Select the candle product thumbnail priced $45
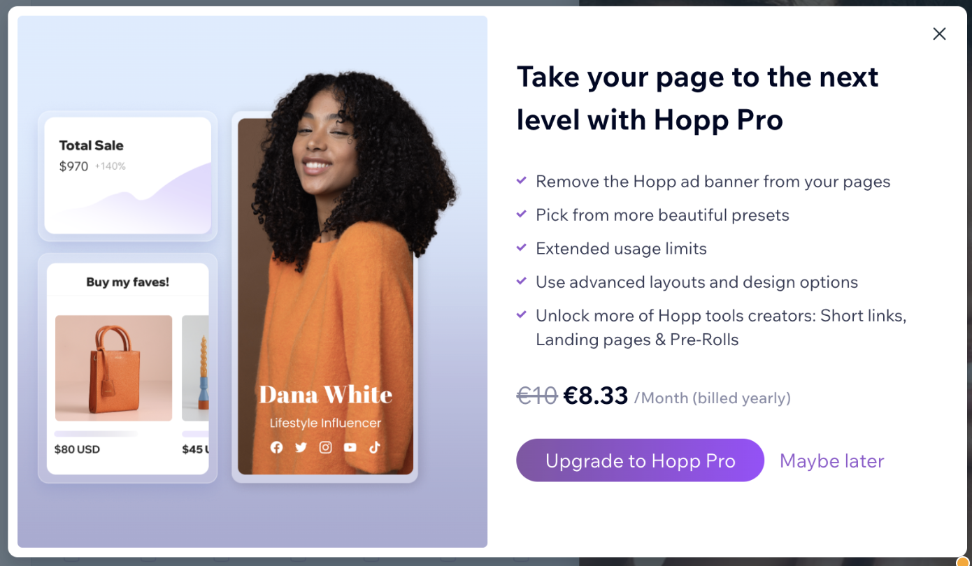 point(195,368)
